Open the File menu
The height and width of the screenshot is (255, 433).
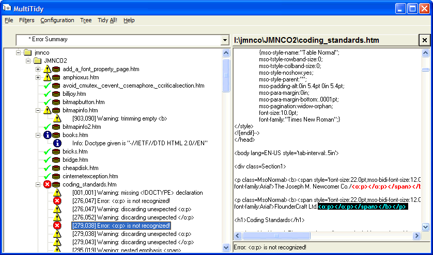[9, 20]
